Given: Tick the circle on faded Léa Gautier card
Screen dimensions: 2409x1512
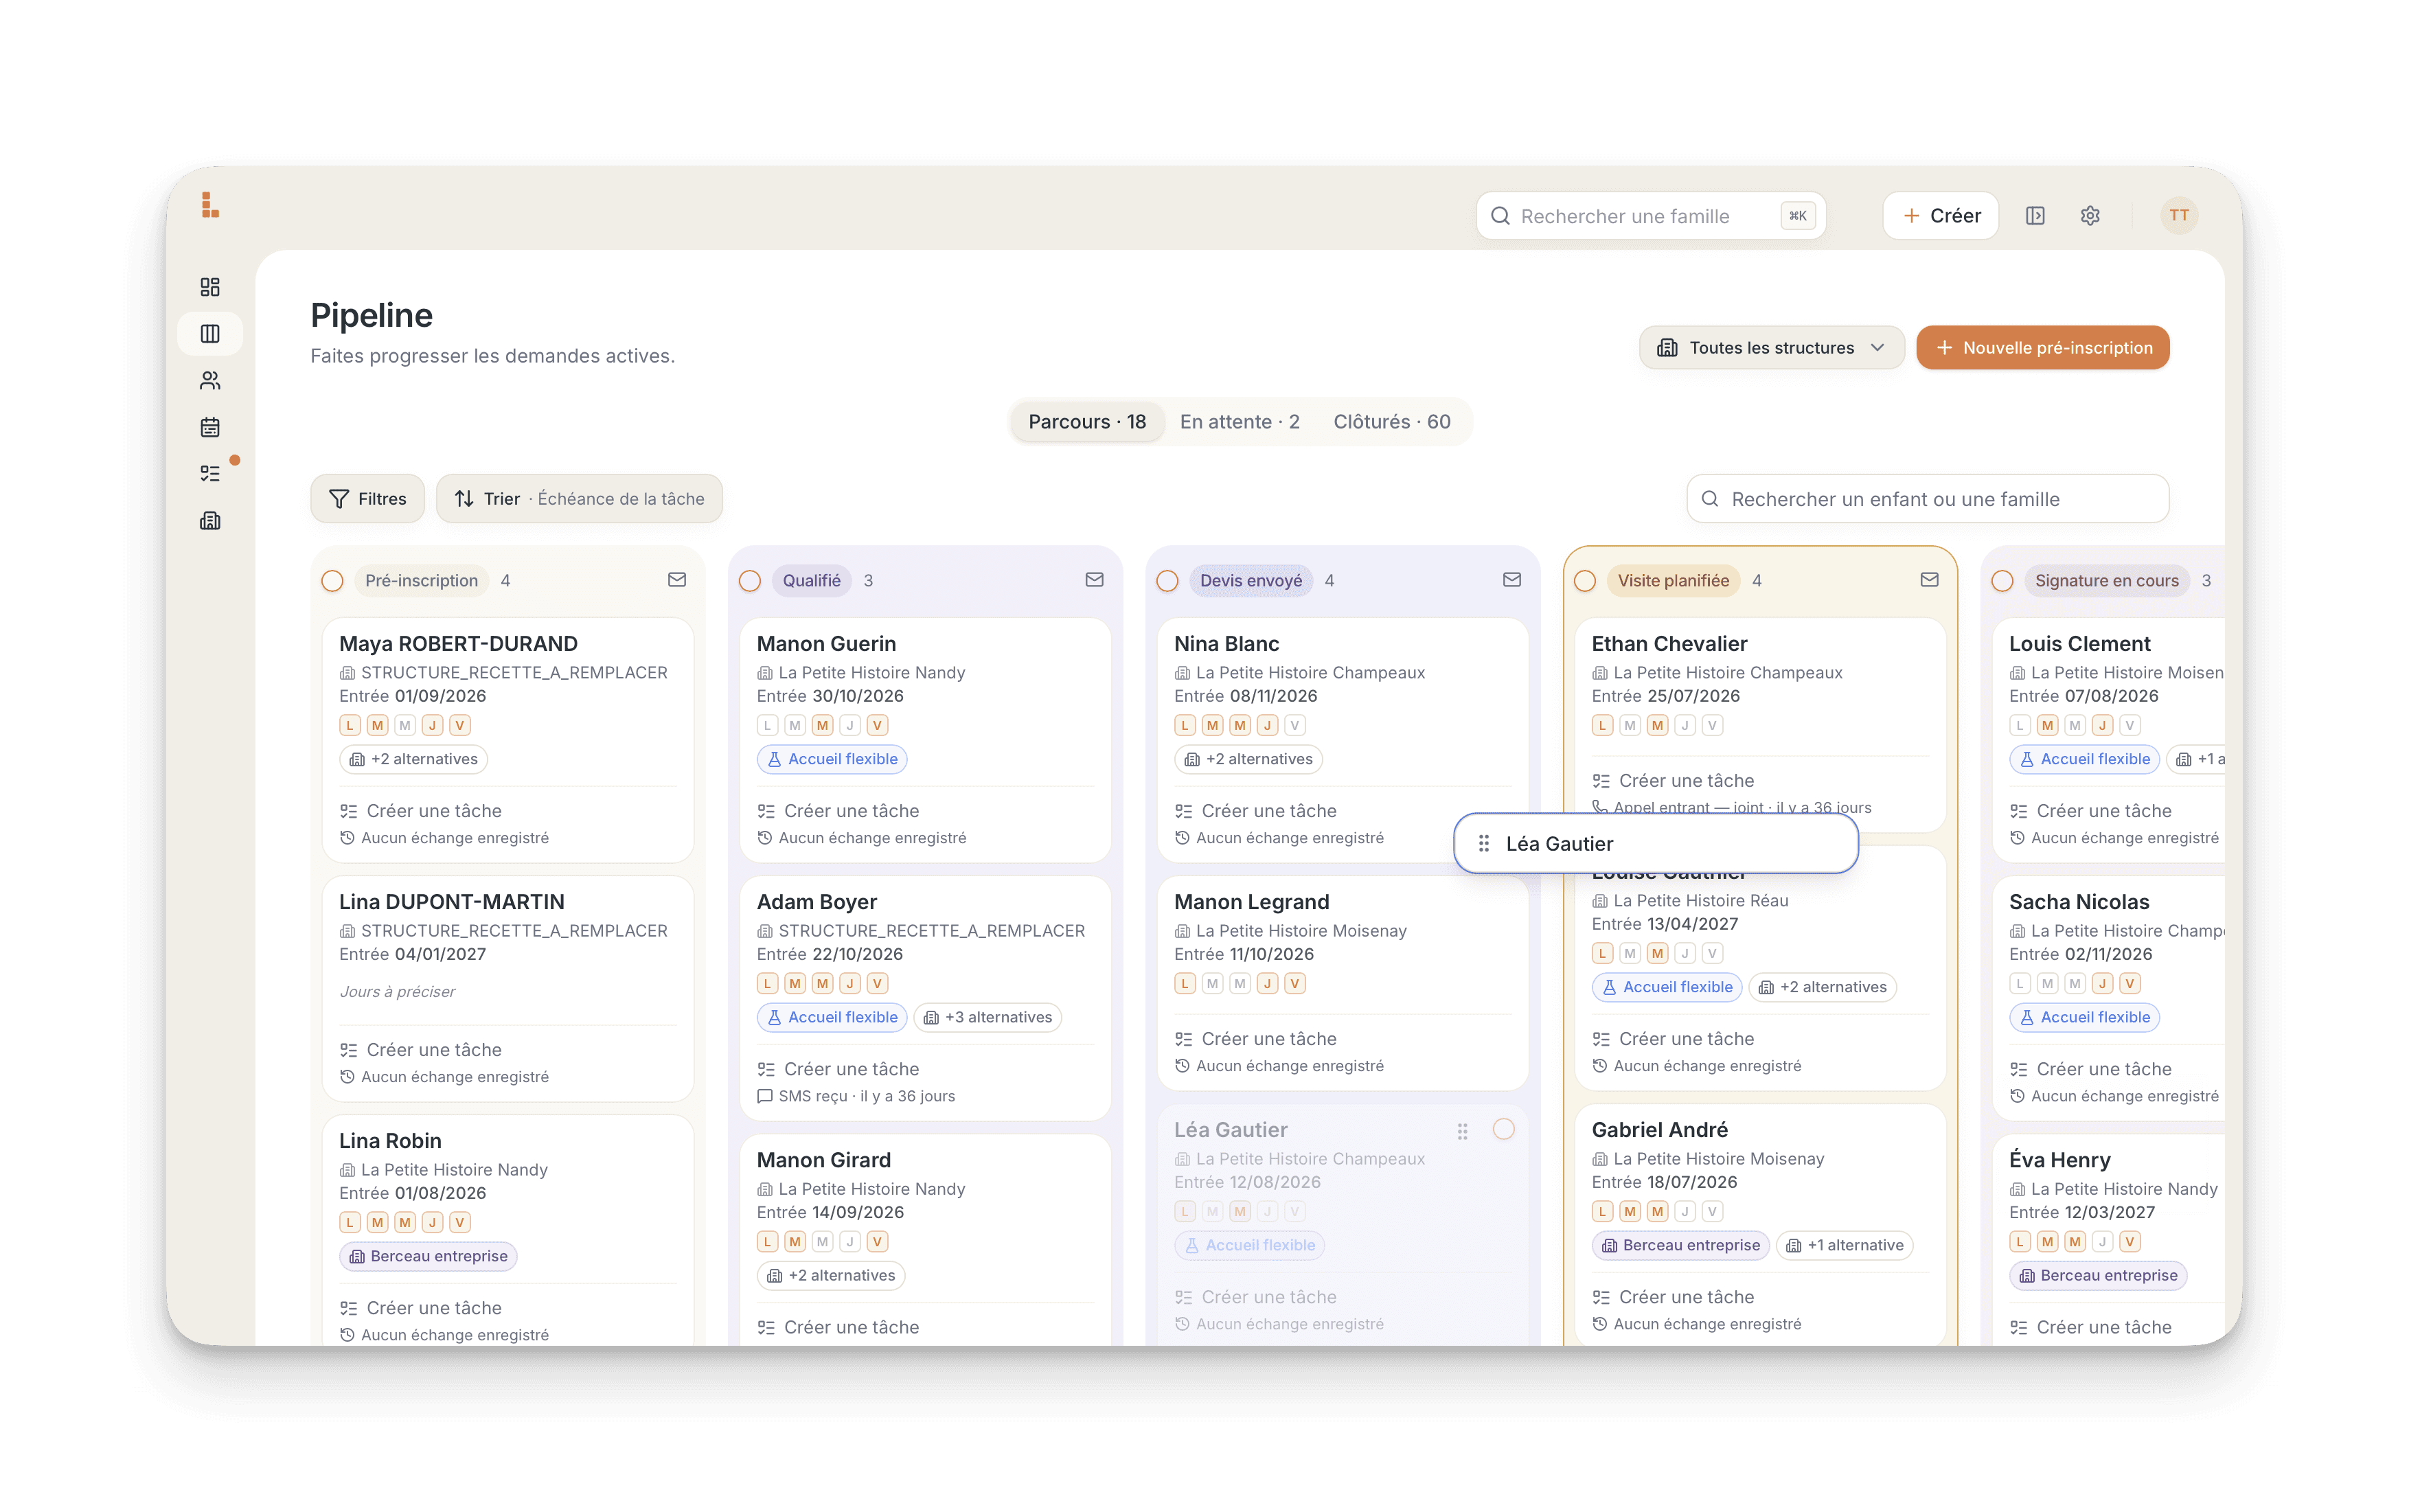Looking at the screenshot, I should tap(1504, 1129).
